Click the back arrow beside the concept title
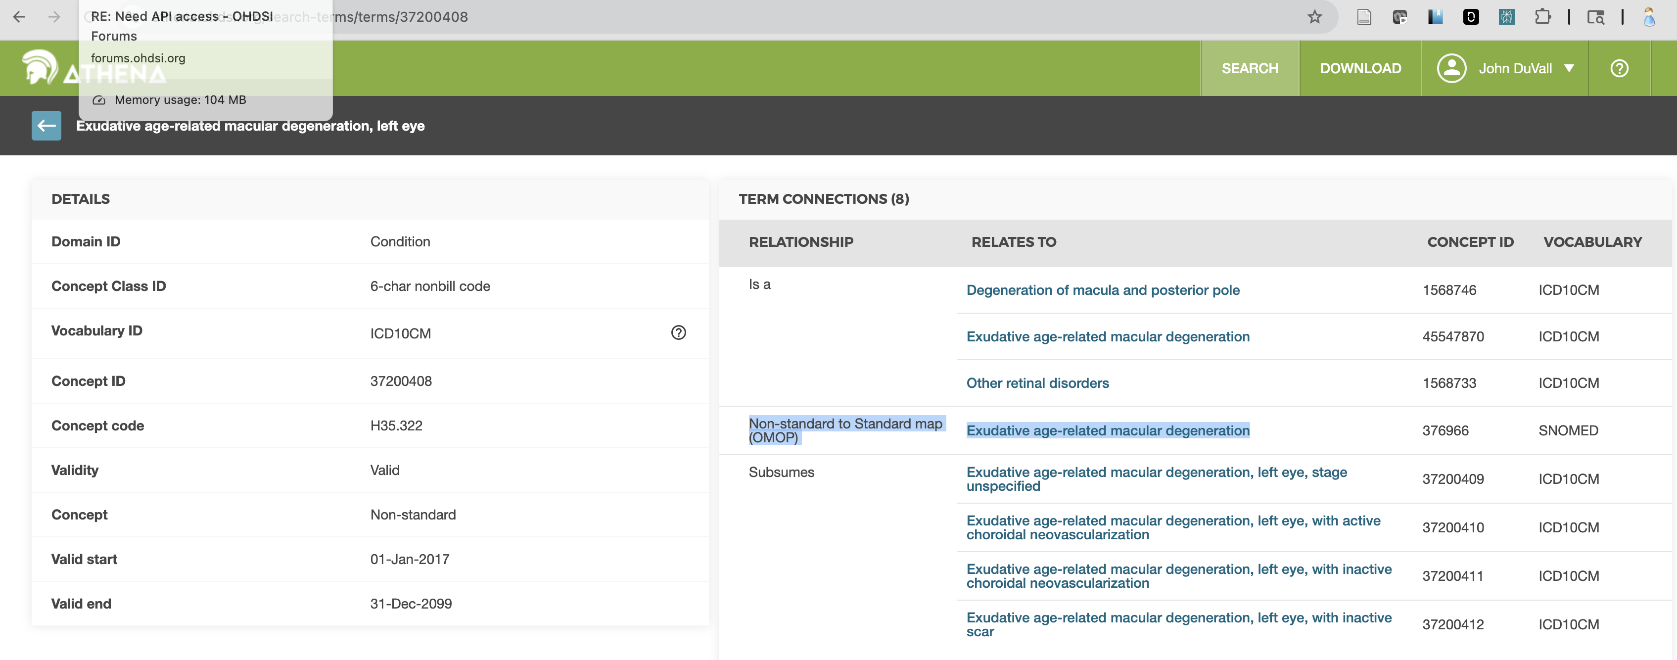1677x660 pixels. (x=46, y=126)
